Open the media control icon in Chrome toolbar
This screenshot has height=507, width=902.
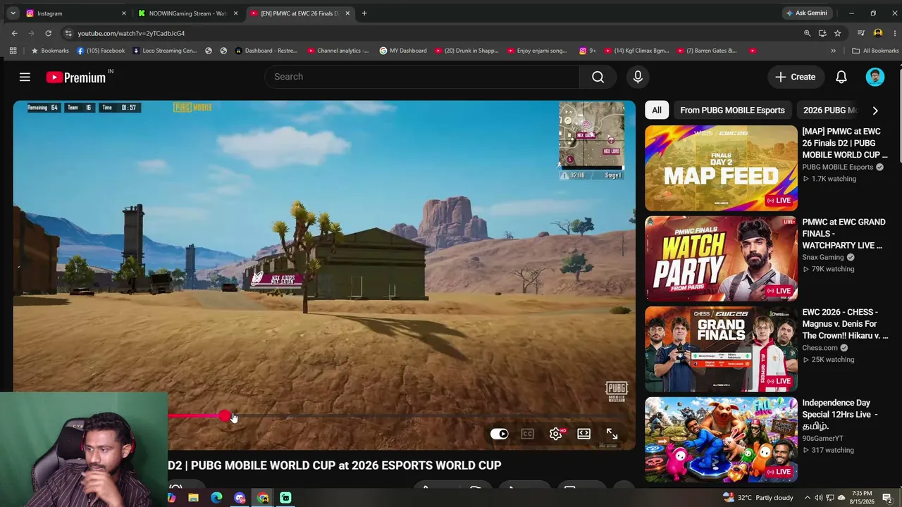tap(860, 33)
